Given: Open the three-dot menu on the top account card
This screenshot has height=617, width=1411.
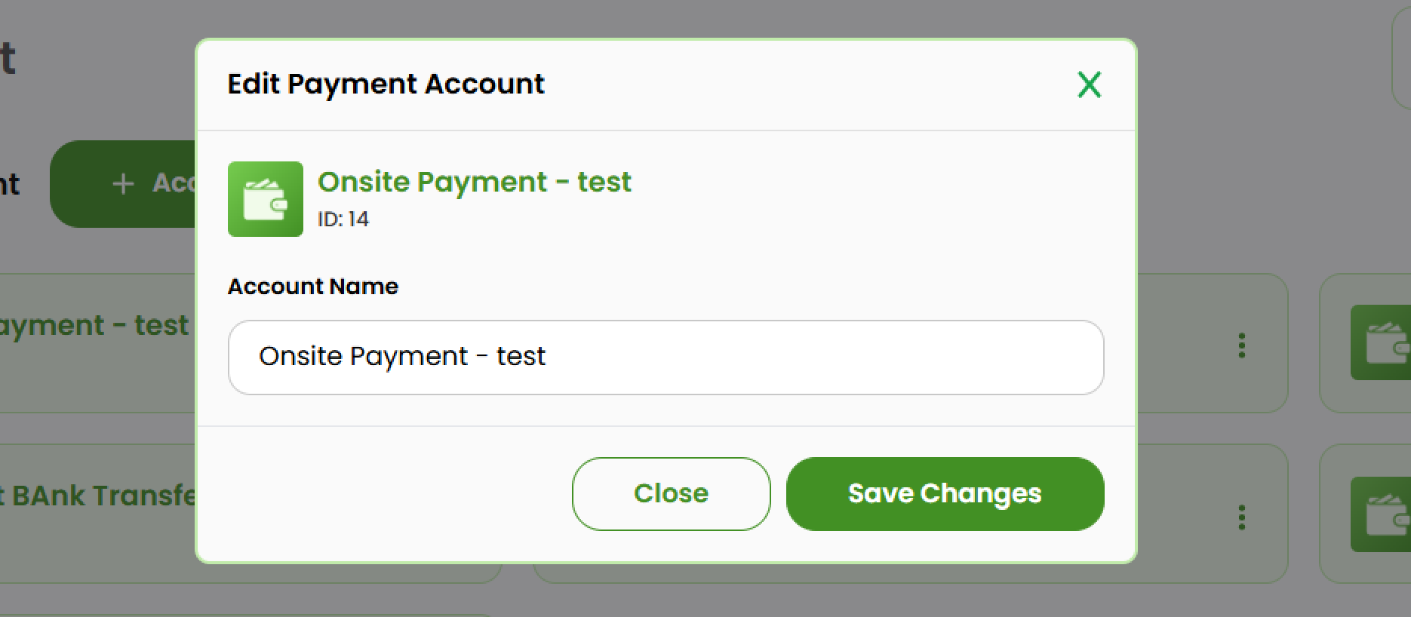Looking at the screenshot, I should pyautogui.click(x=1242, y=345).
